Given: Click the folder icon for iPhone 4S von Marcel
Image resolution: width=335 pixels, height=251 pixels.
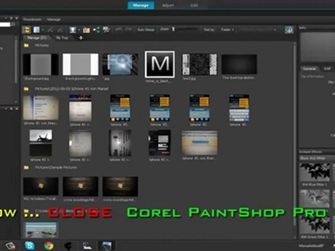Looking at the screenshot, I should (26, 89).
